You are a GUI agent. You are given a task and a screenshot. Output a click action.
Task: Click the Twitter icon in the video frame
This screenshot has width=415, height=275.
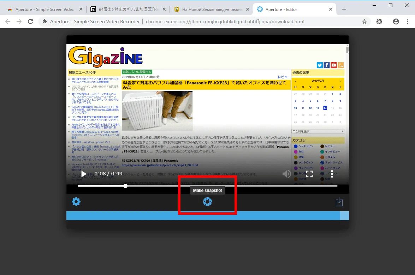pyautogui.click(x=320, y=65)
